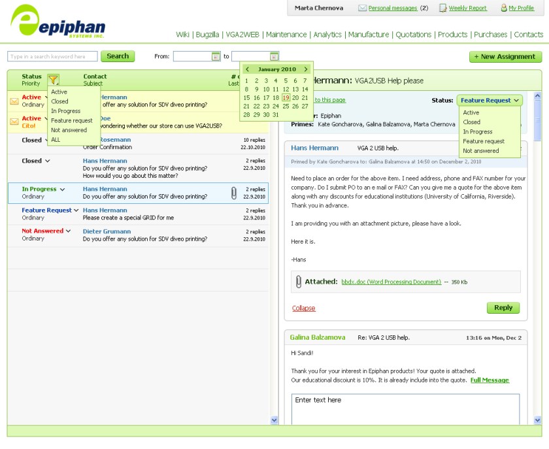Click the Weekly Report notepad icon
This screenshot has width=549, height=449.
[443, 8]
